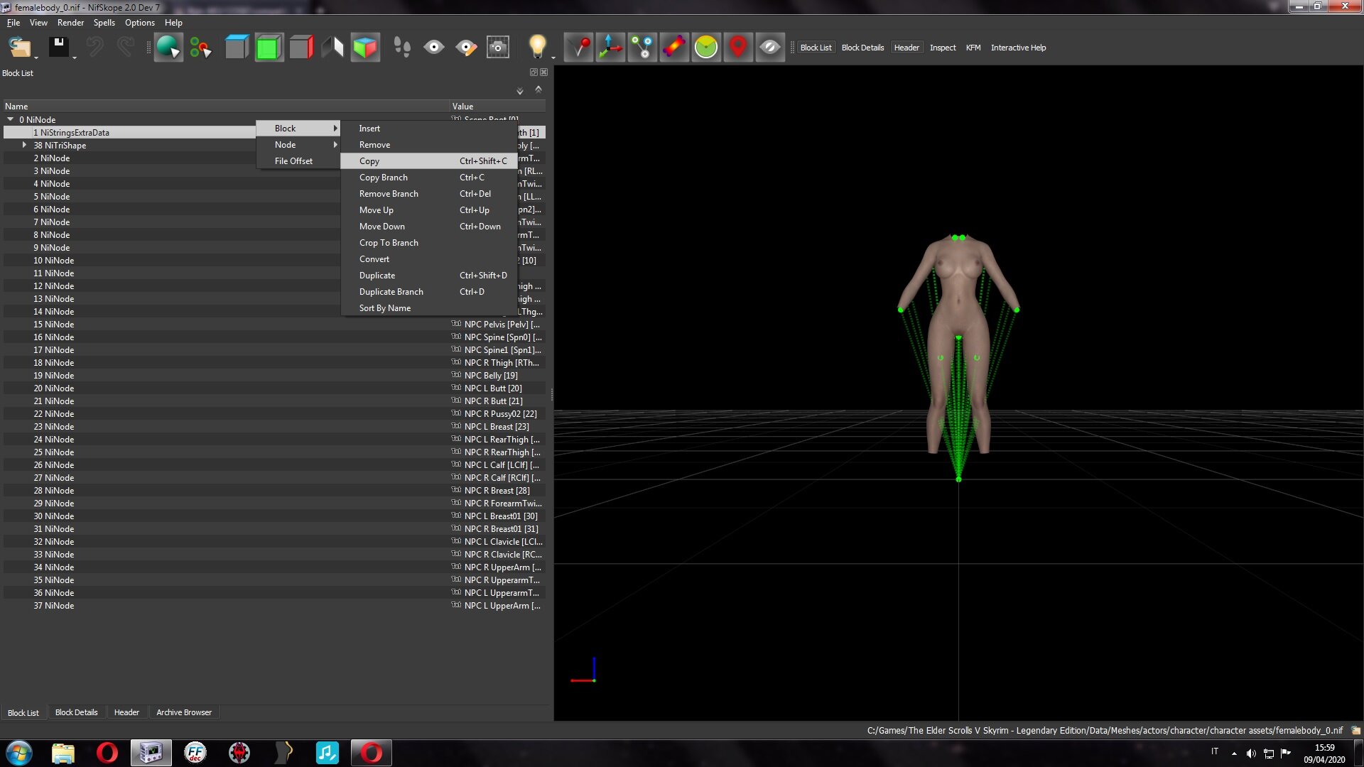The image size is (1364, 767).
Task: Save the file with the floppy disk icon
Action: [58, 48]
